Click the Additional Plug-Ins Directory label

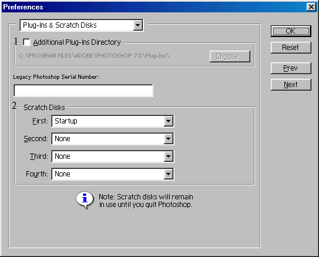point(77,42)
